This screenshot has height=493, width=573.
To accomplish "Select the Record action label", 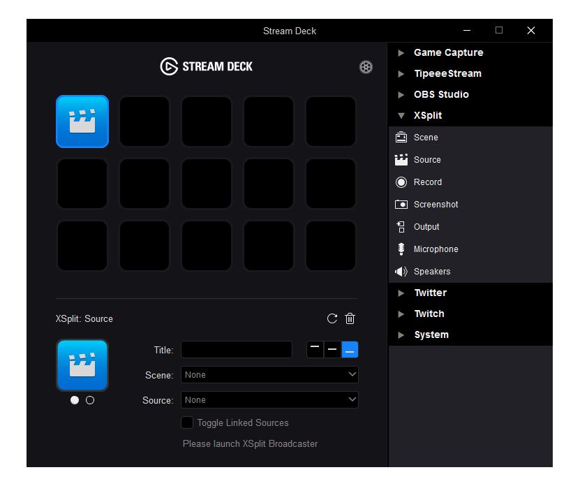I will click(x=428, y=182).
